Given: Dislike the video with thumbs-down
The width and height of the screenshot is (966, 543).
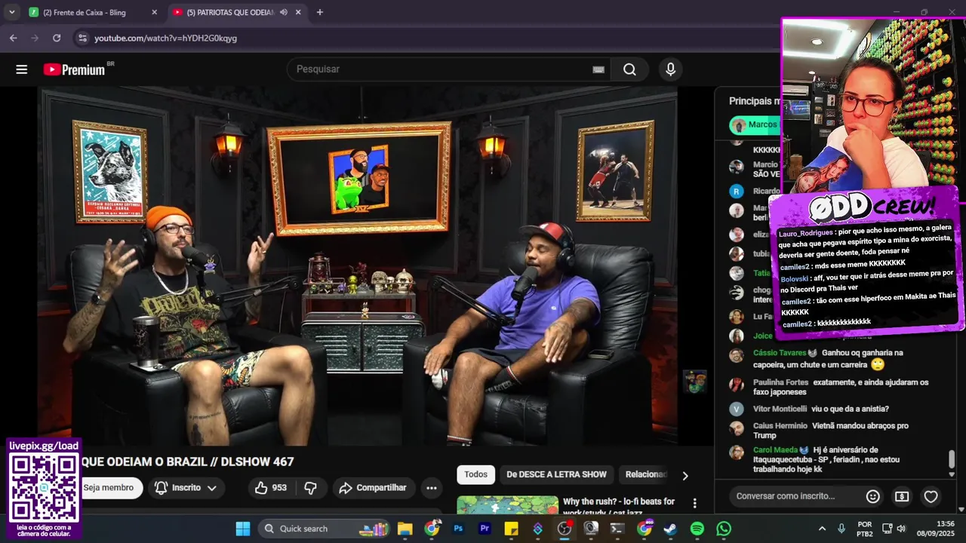Looking at the screenshot, I should pos(310,488).
